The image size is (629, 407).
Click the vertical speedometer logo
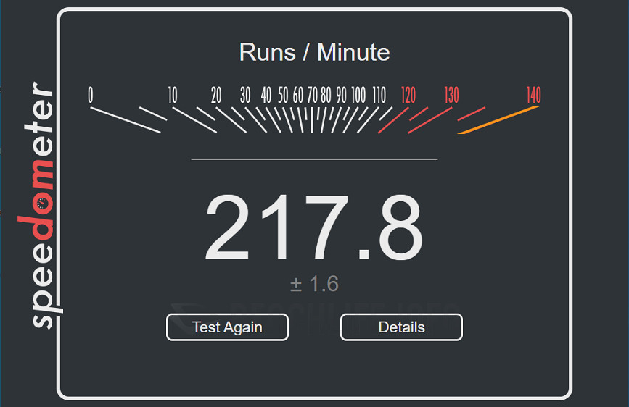40,205
